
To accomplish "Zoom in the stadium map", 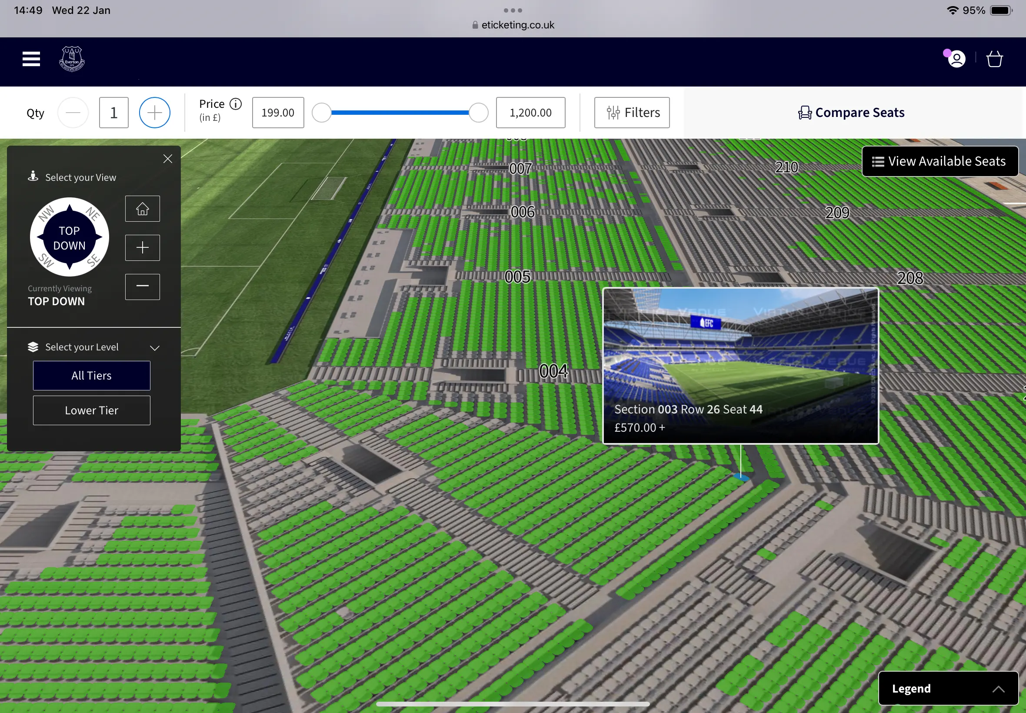I will pos(143,247).
